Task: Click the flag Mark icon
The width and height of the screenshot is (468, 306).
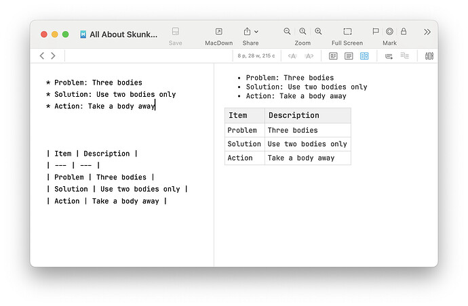Action: [x=375, y=32]
